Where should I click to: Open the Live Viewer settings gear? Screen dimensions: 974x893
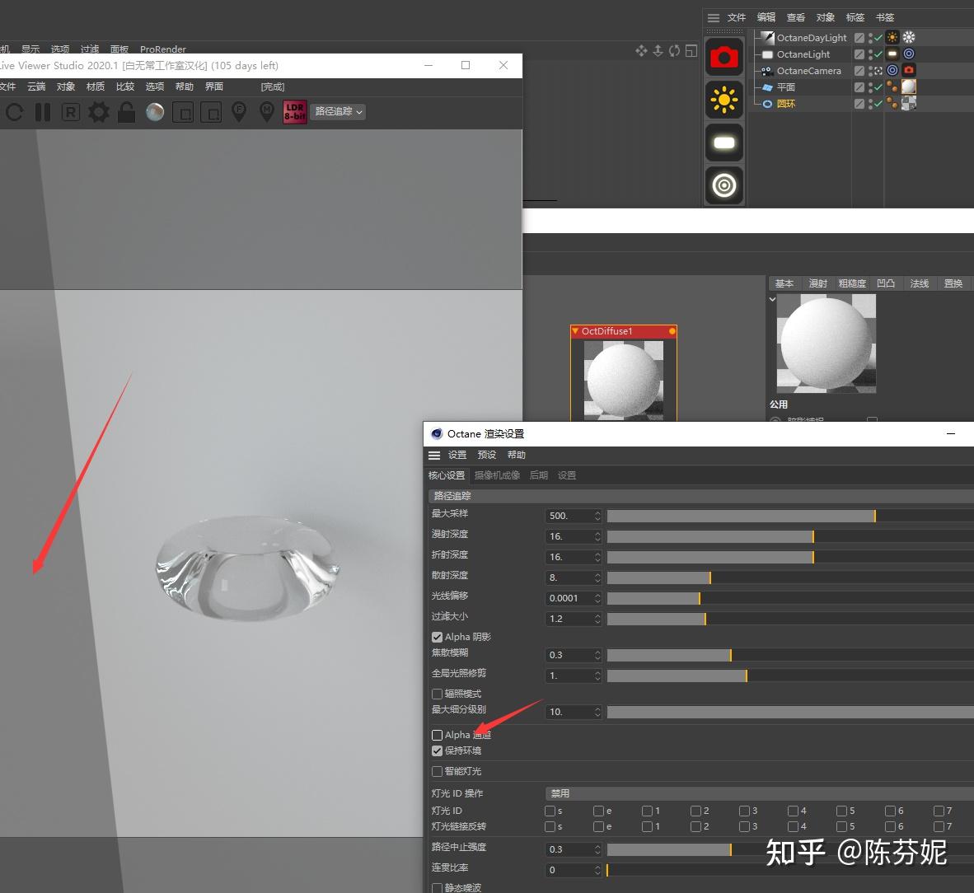[98, 113]
